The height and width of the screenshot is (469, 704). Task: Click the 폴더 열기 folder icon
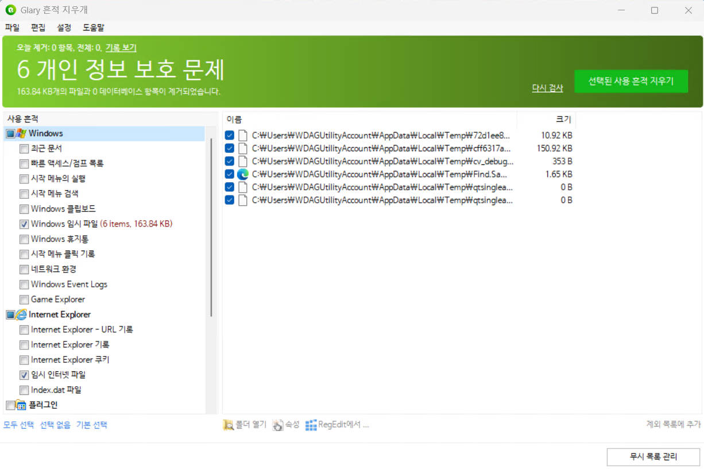tap(228, 425)
